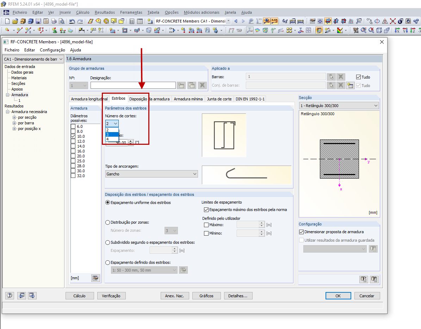Click the left settings icon under Configuração panel
This screenshot has height=329, width=421.
[x=364, y=279]
